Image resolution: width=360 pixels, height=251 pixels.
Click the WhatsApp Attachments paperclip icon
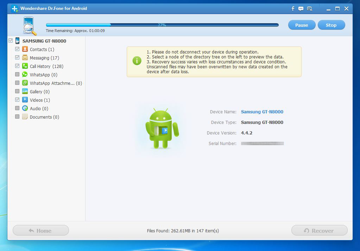(25, 83)
